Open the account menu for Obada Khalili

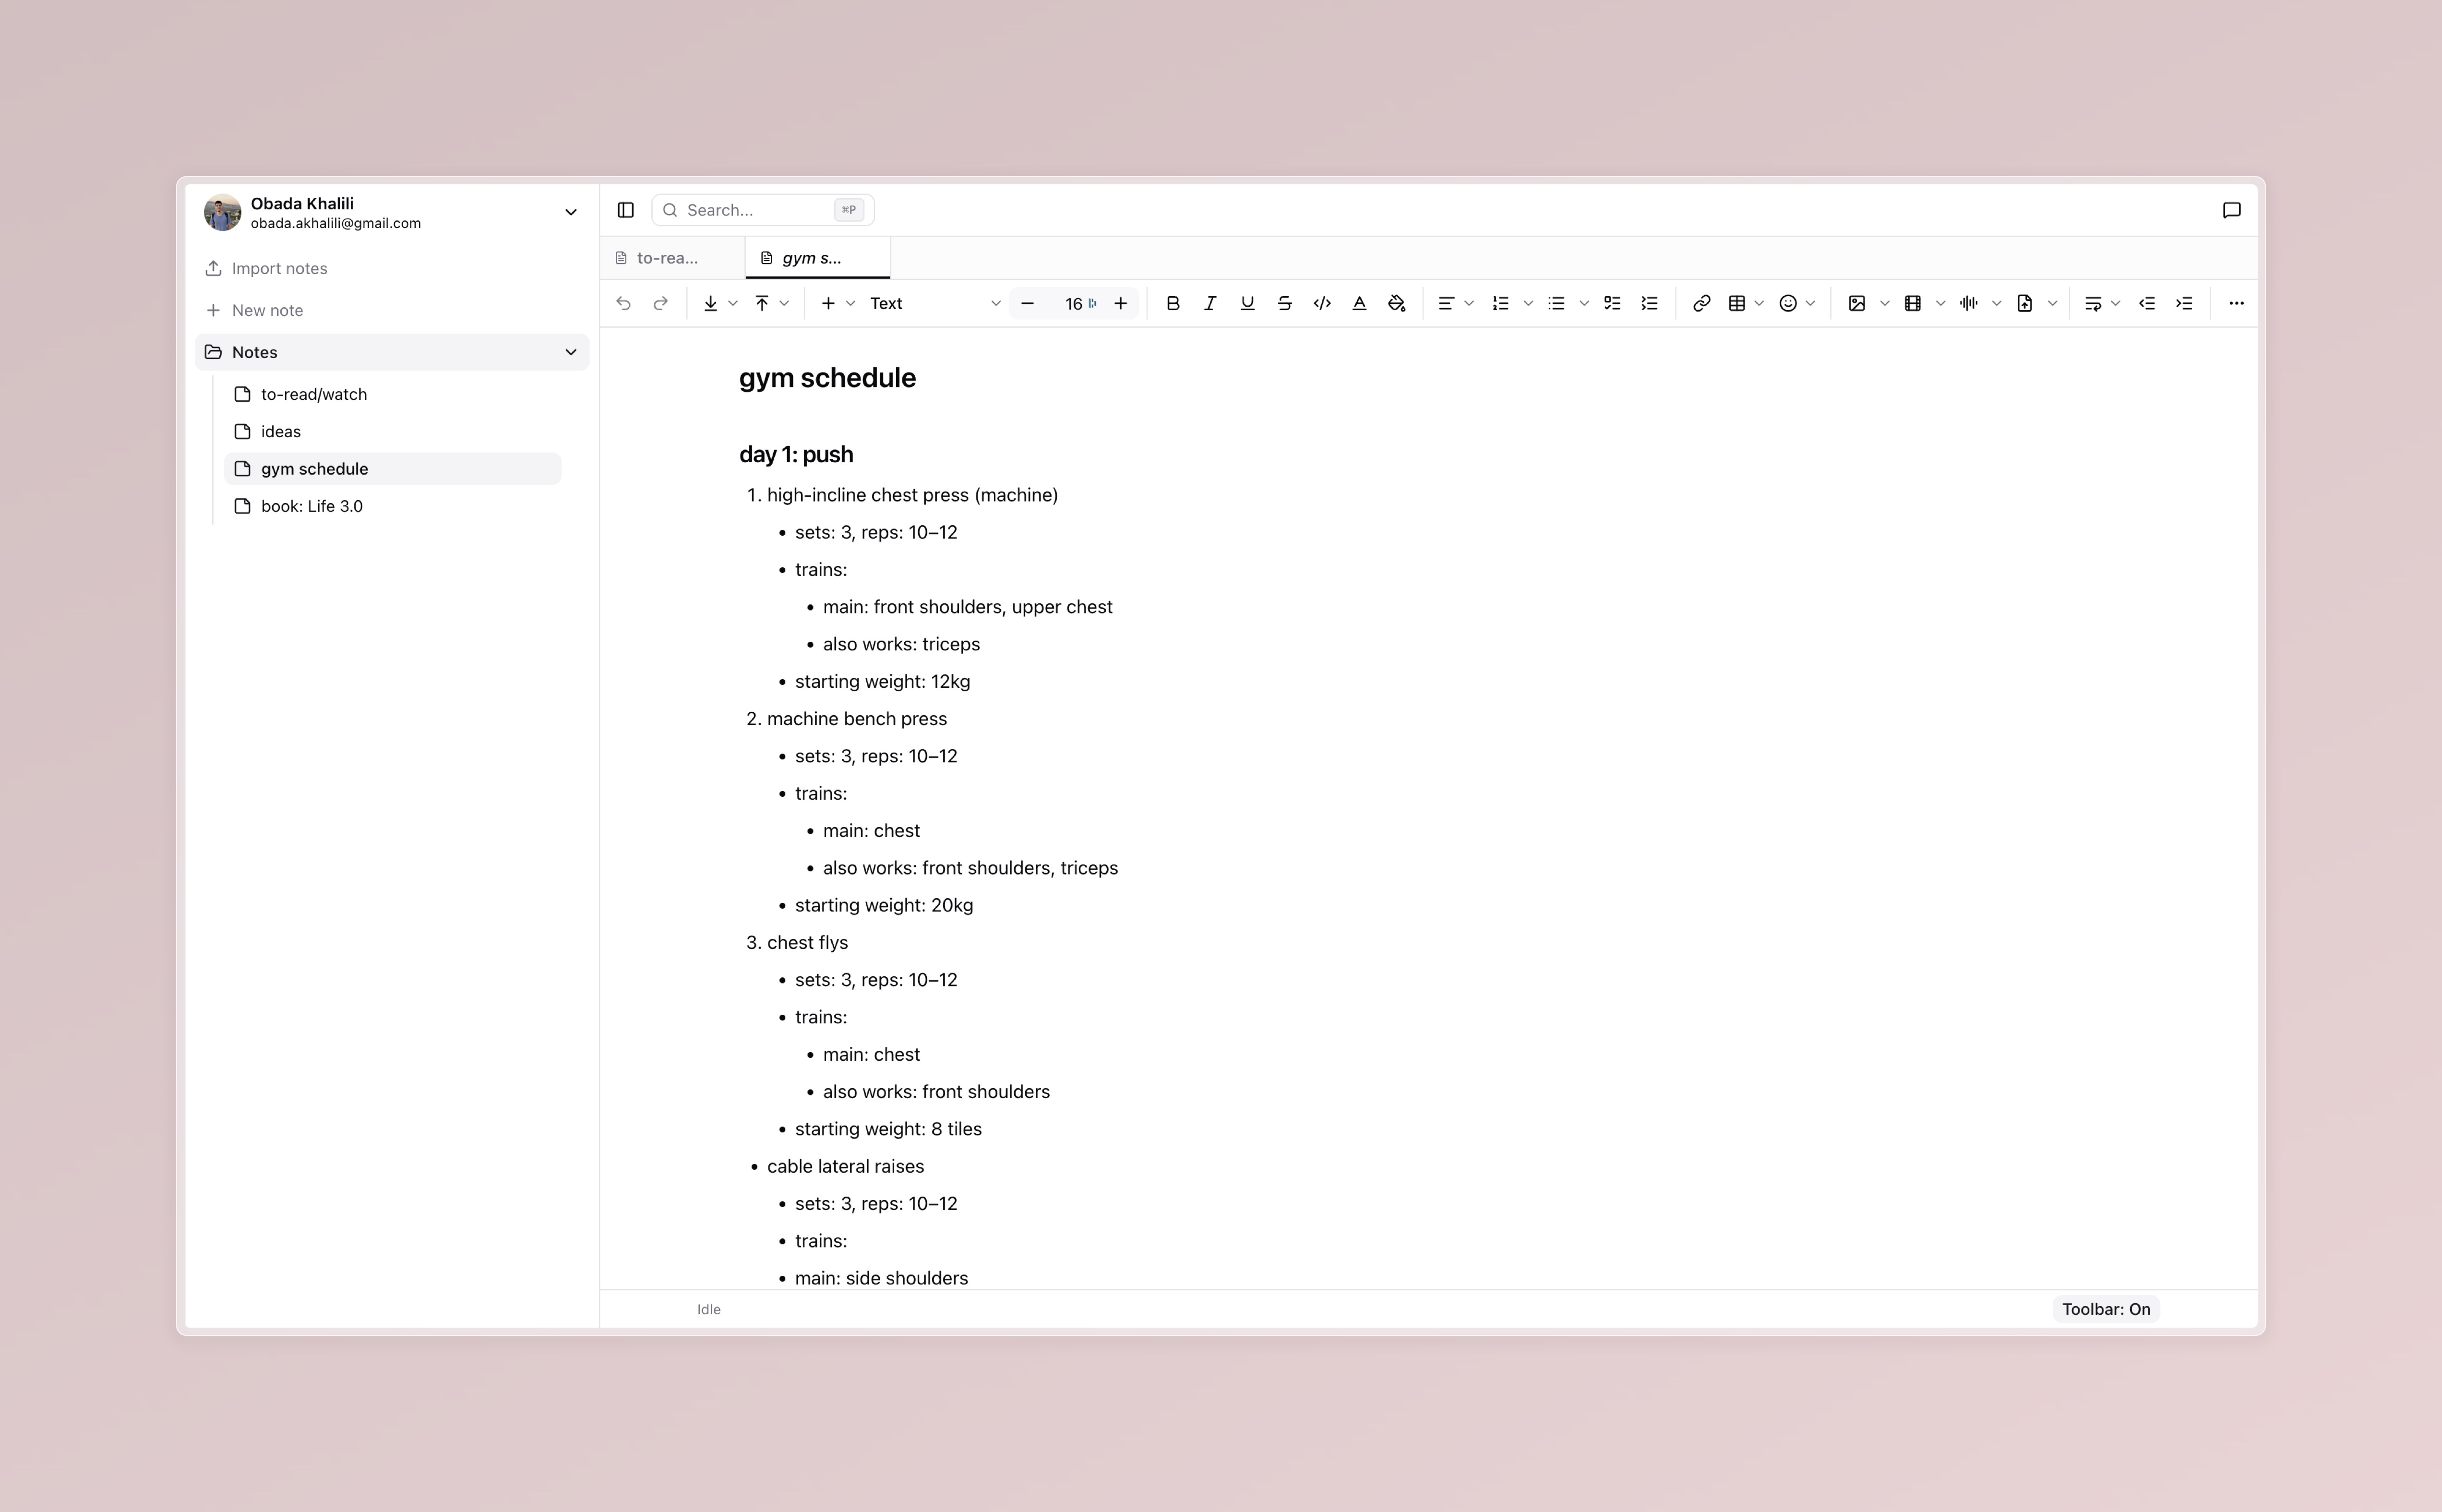point(570,211)
